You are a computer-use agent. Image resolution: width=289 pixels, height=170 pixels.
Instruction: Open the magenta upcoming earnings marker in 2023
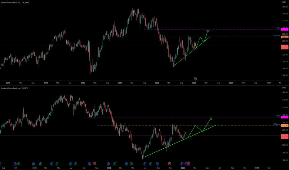click(x=188, y=164)
